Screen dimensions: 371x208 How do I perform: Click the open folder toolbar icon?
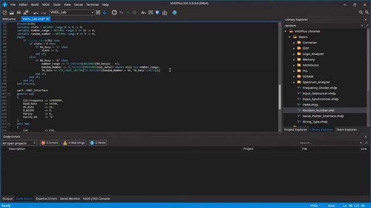(x=12, y=13)
